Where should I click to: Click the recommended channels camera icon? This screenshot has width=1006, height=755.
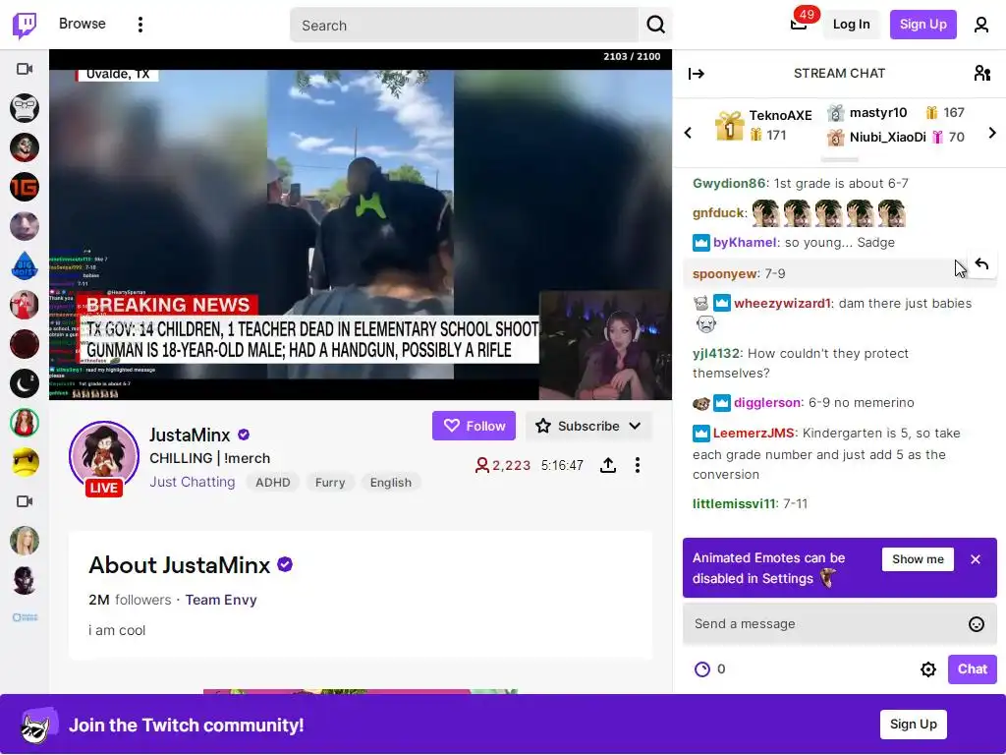click(25, 501)
